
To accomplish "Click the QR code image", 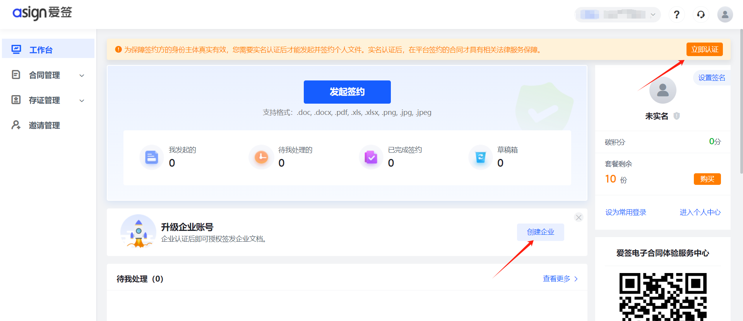I will coord(663,297).
